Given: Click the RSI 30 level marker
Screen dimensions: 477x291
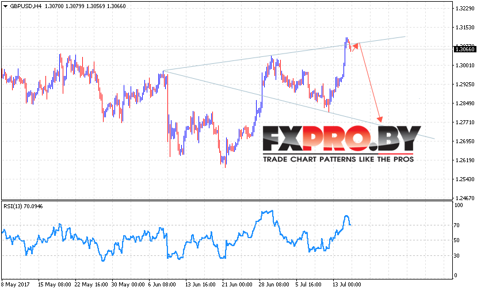Looking at the screenshot, I should point(456,256).
